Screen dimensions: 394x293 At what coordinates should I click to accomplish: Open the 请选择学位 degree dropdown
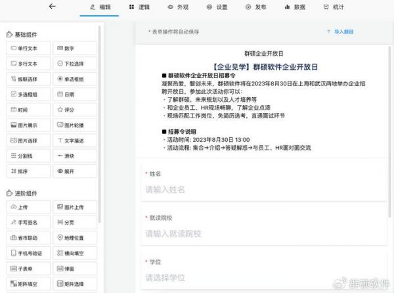tap(263, 277)
